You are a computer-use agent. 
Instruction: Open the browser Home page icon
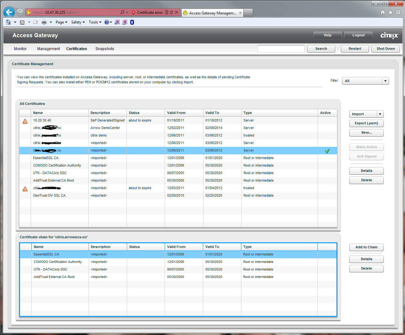coord(8,22)
